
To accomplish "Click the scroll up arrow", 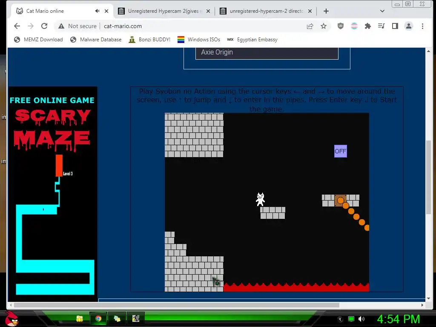I will pos(428,51).
